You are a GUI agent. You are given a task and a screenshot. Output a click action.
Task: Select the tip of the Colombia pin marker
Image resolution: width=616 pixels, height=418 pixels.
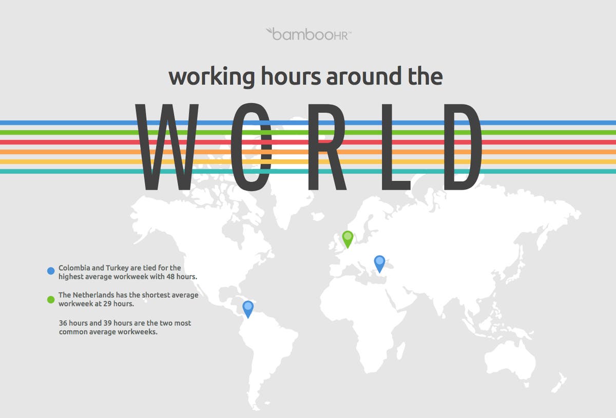coord(248,317)
